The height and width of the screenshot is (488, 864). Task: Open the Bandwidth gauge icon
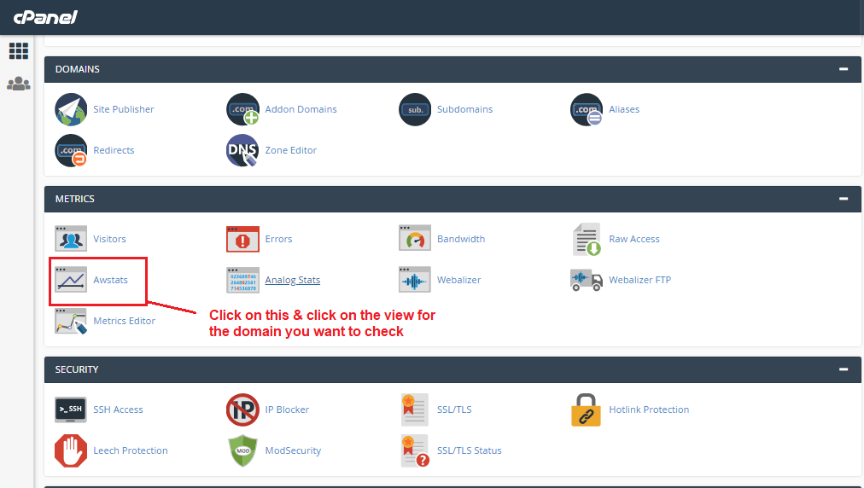pyautogui.click(x=414, y=239)
